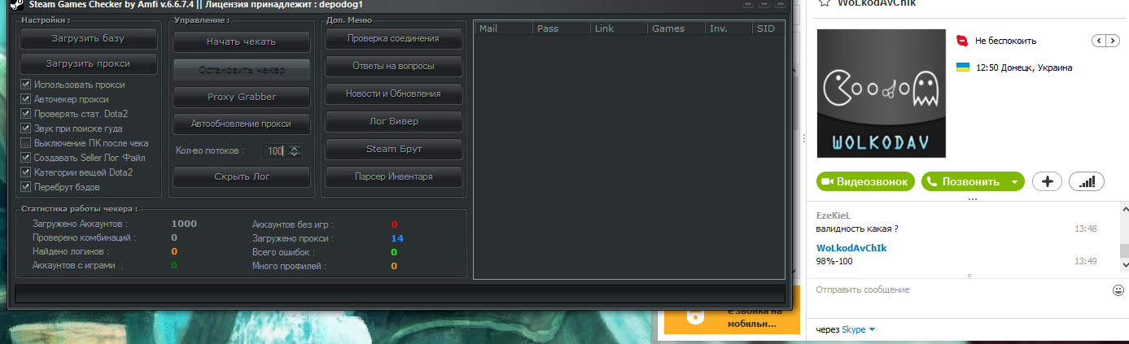This screenshot has height=344, width=1129.
Task: Click the Загрузить базу button
Action: click(x=89, y=38)
